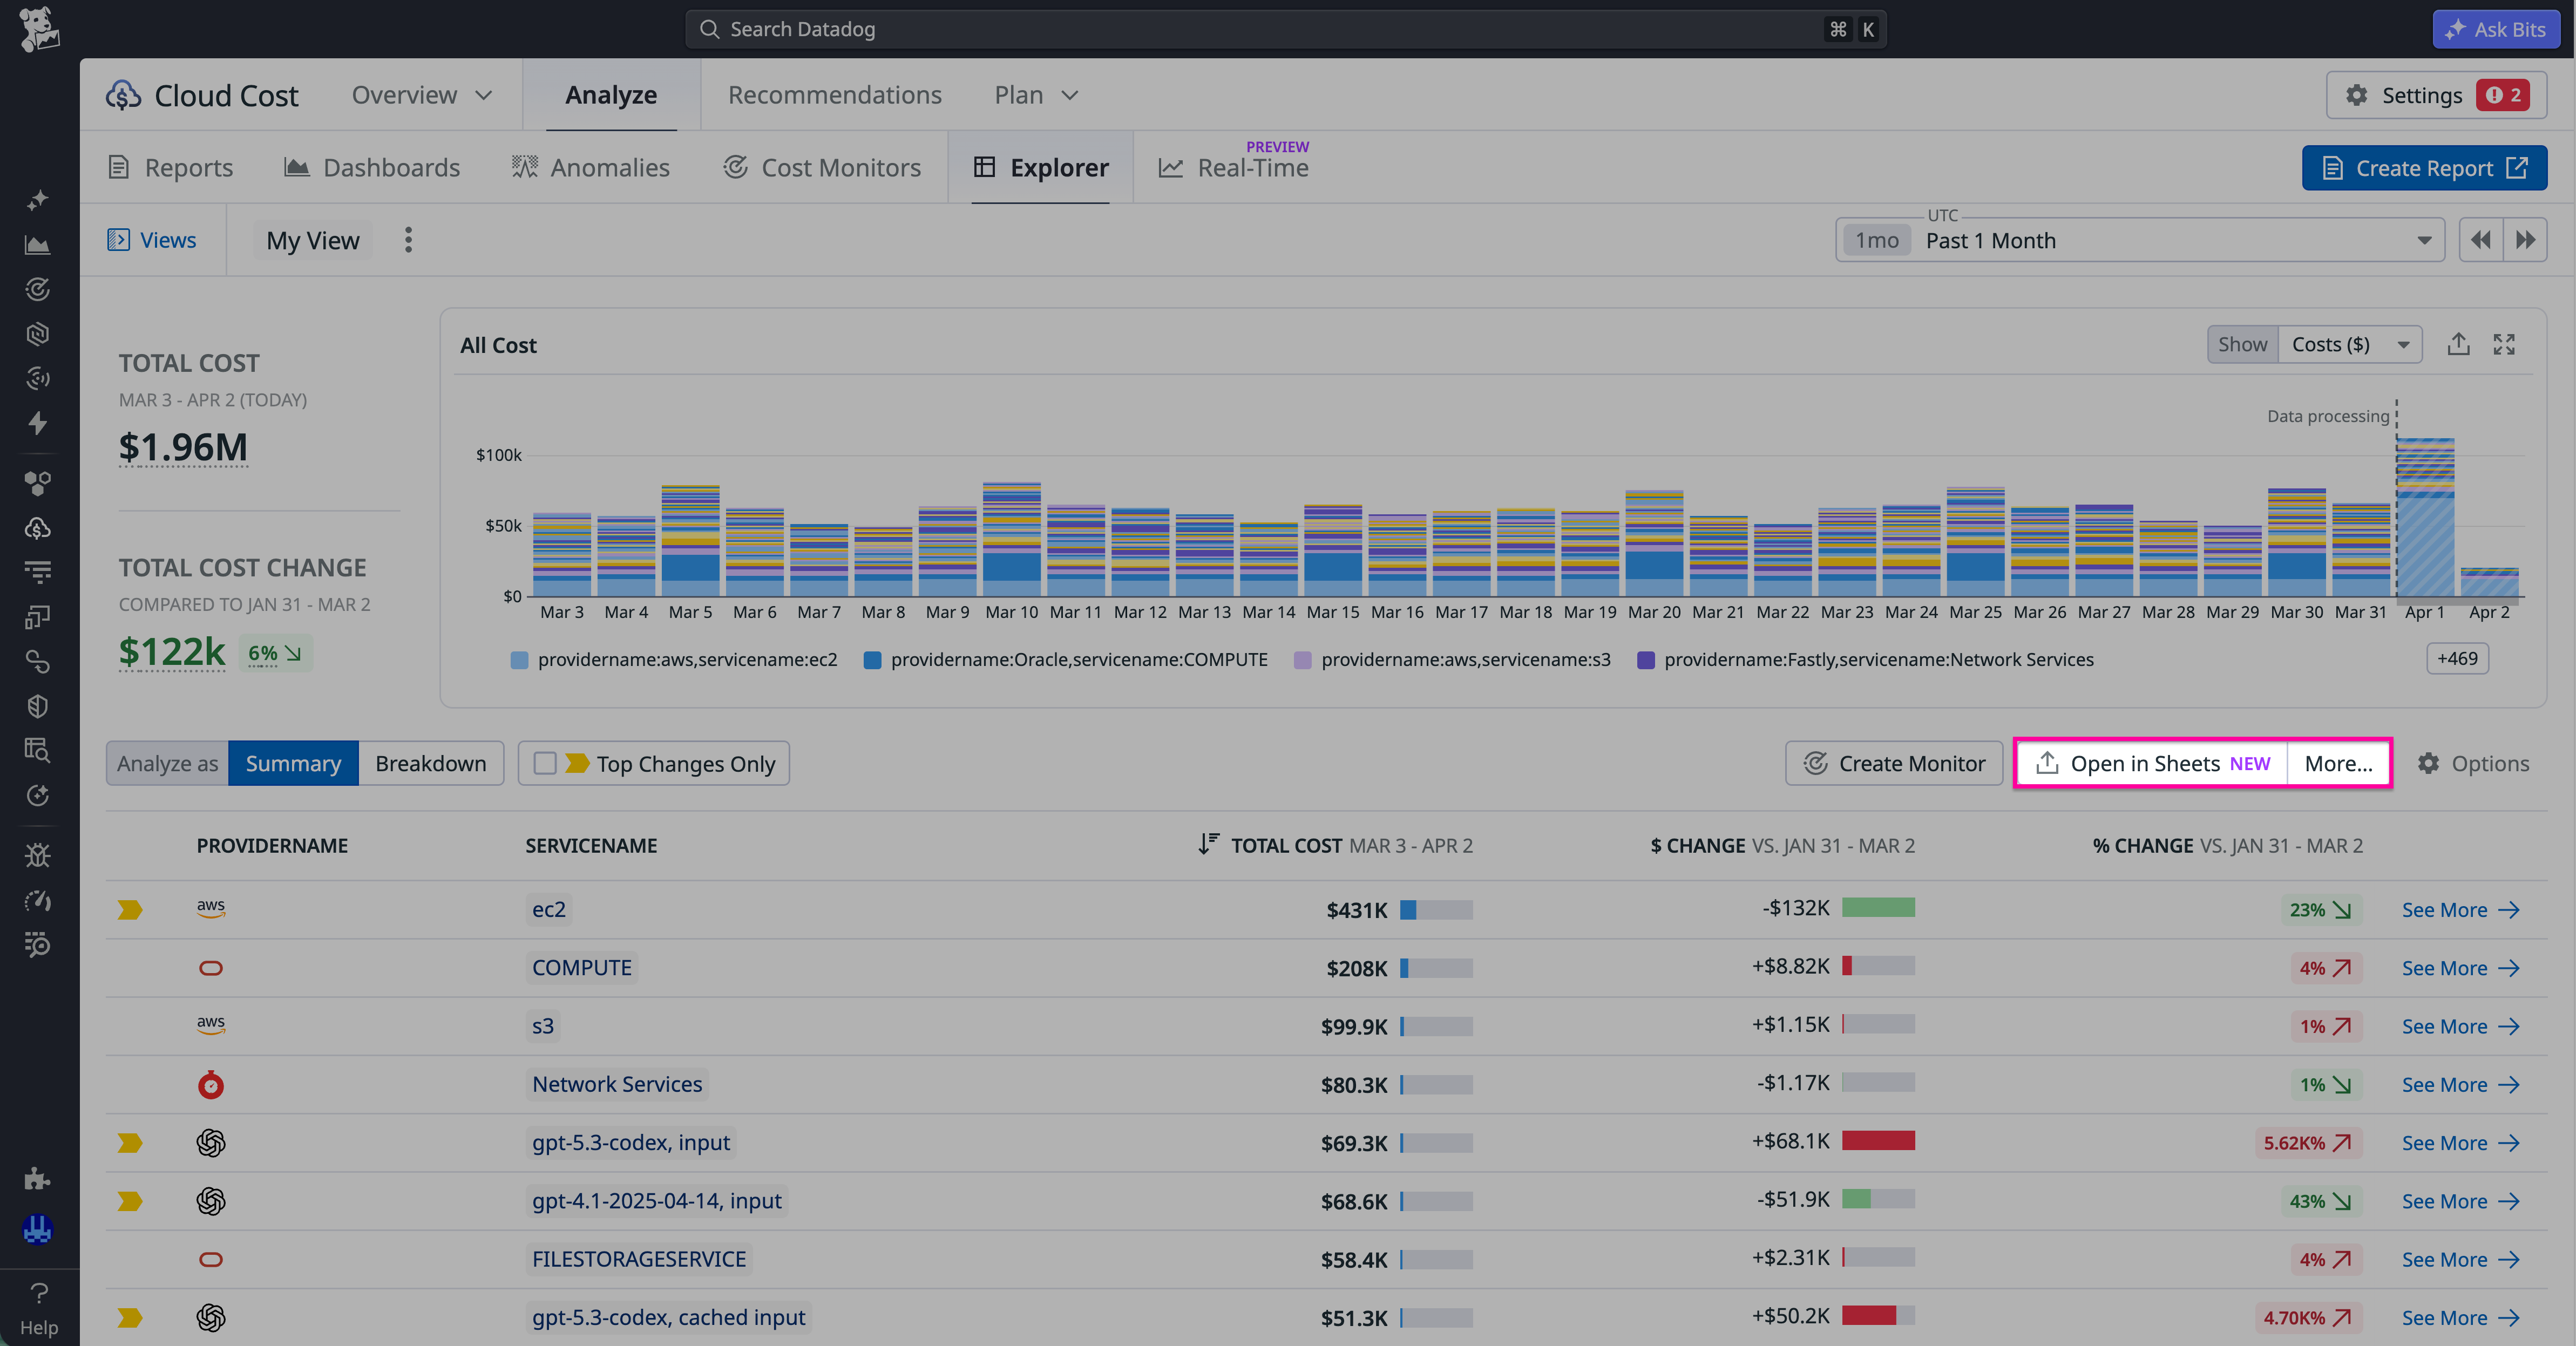Viewport: 2576px width, 1346px height.
Task: Open the Integrations puzzle icon in the sidebar
Action: (38, 1178)
